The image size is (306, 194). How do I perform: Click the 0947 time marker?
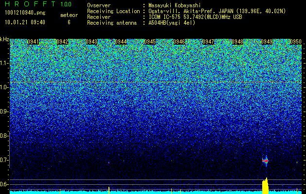click(208, 42)
